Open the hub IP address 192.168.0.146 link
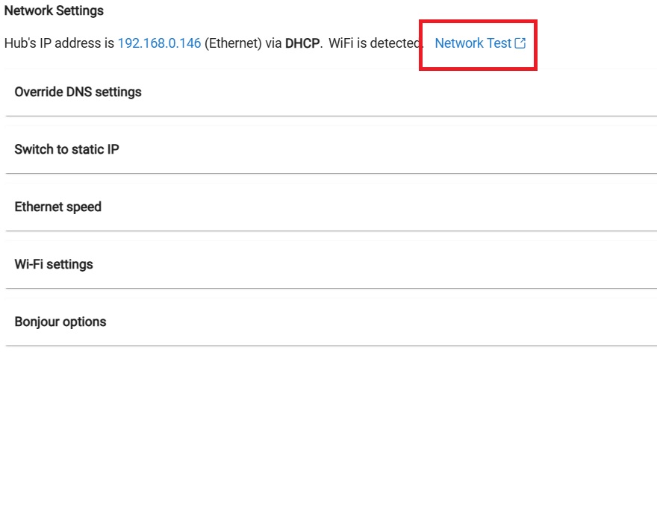This screenshot has width=657, height=526. pos(159,43)
